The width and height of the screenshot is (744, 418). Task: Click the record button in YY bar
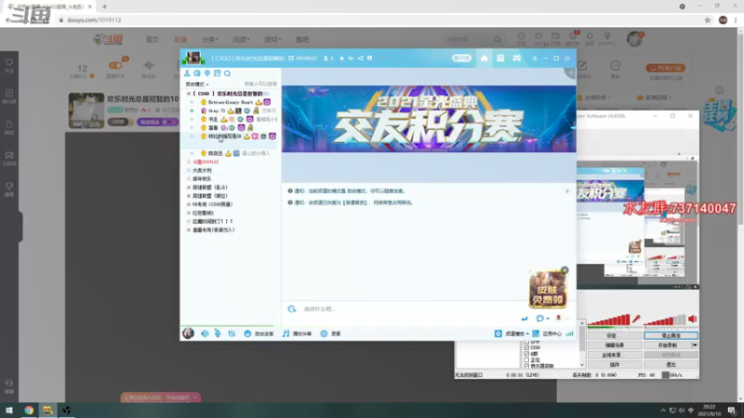(x=331, y=333)
